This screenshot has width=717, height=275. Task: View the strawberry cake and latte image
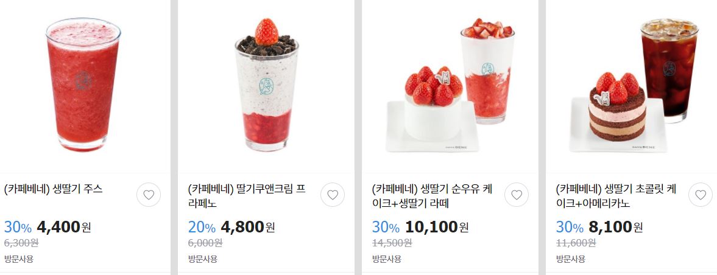(450, 85)
